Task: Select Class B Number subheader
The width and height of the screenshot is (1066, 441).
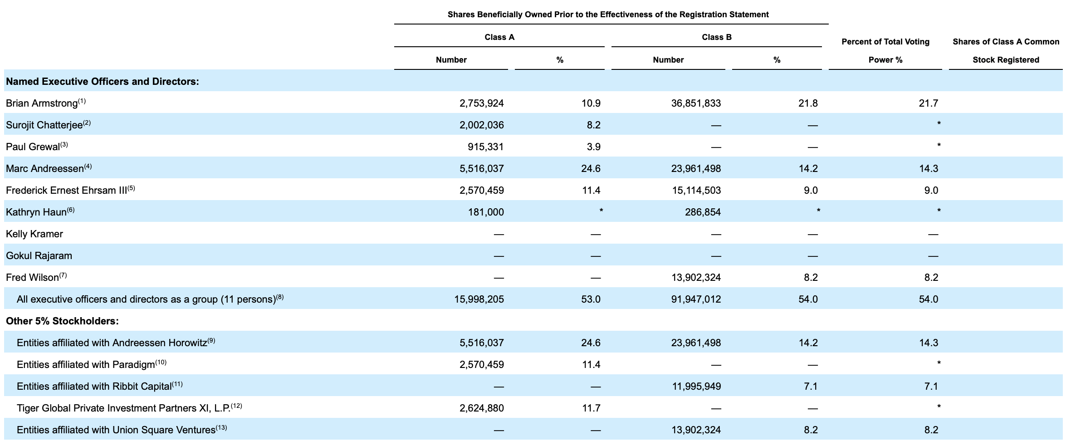Action: [668, 60]
